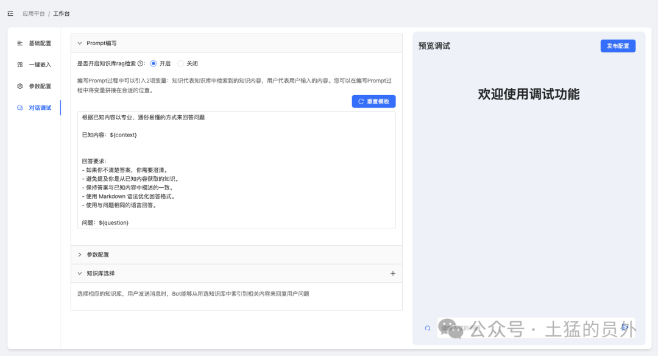This screenshot has width=658, height=356.
Task: Click the 是否开启知识库rag检索 label
Action: (106, 63)
